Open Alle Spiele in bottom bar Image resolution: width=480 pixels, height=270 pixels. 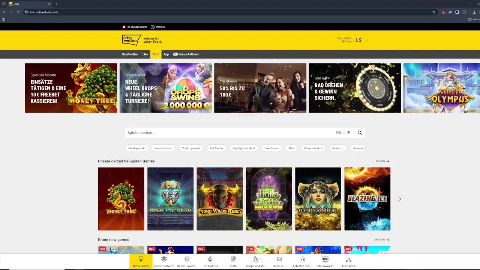point(349,262)
